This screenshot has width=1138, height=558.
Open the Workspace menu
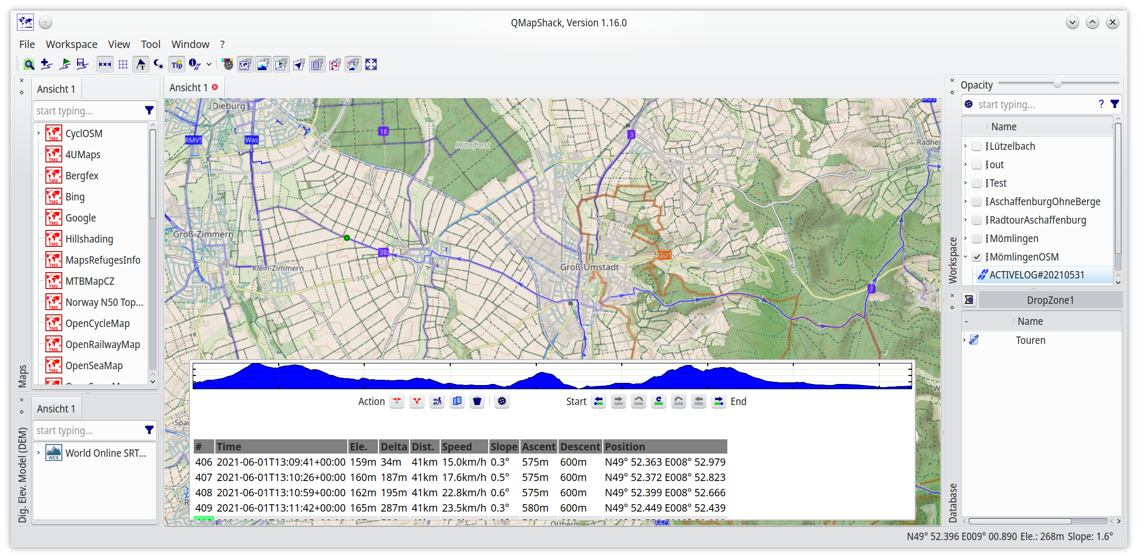point(71,44)
